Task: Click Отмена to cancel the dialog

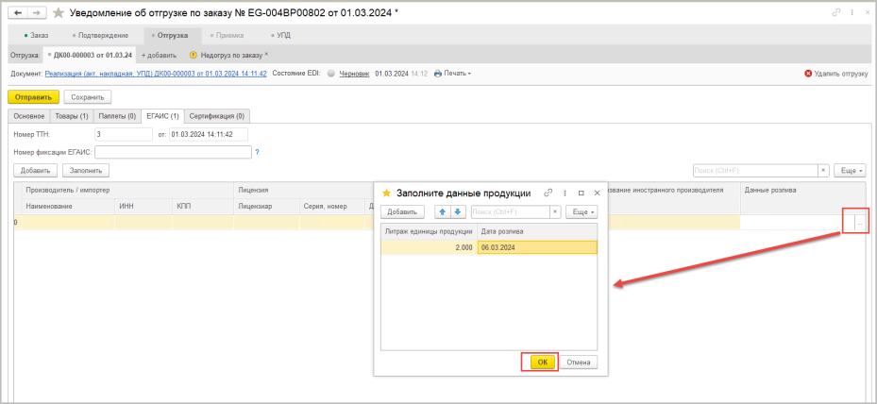Action: (579, 362)
